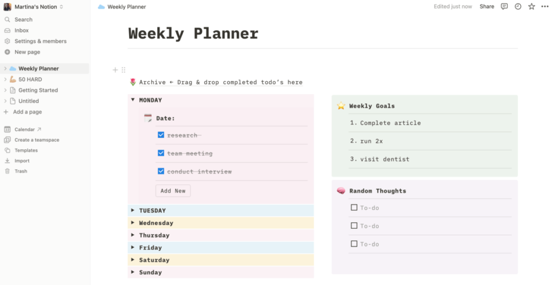Uncheck the research todo checkbox

tap(161, 135)
